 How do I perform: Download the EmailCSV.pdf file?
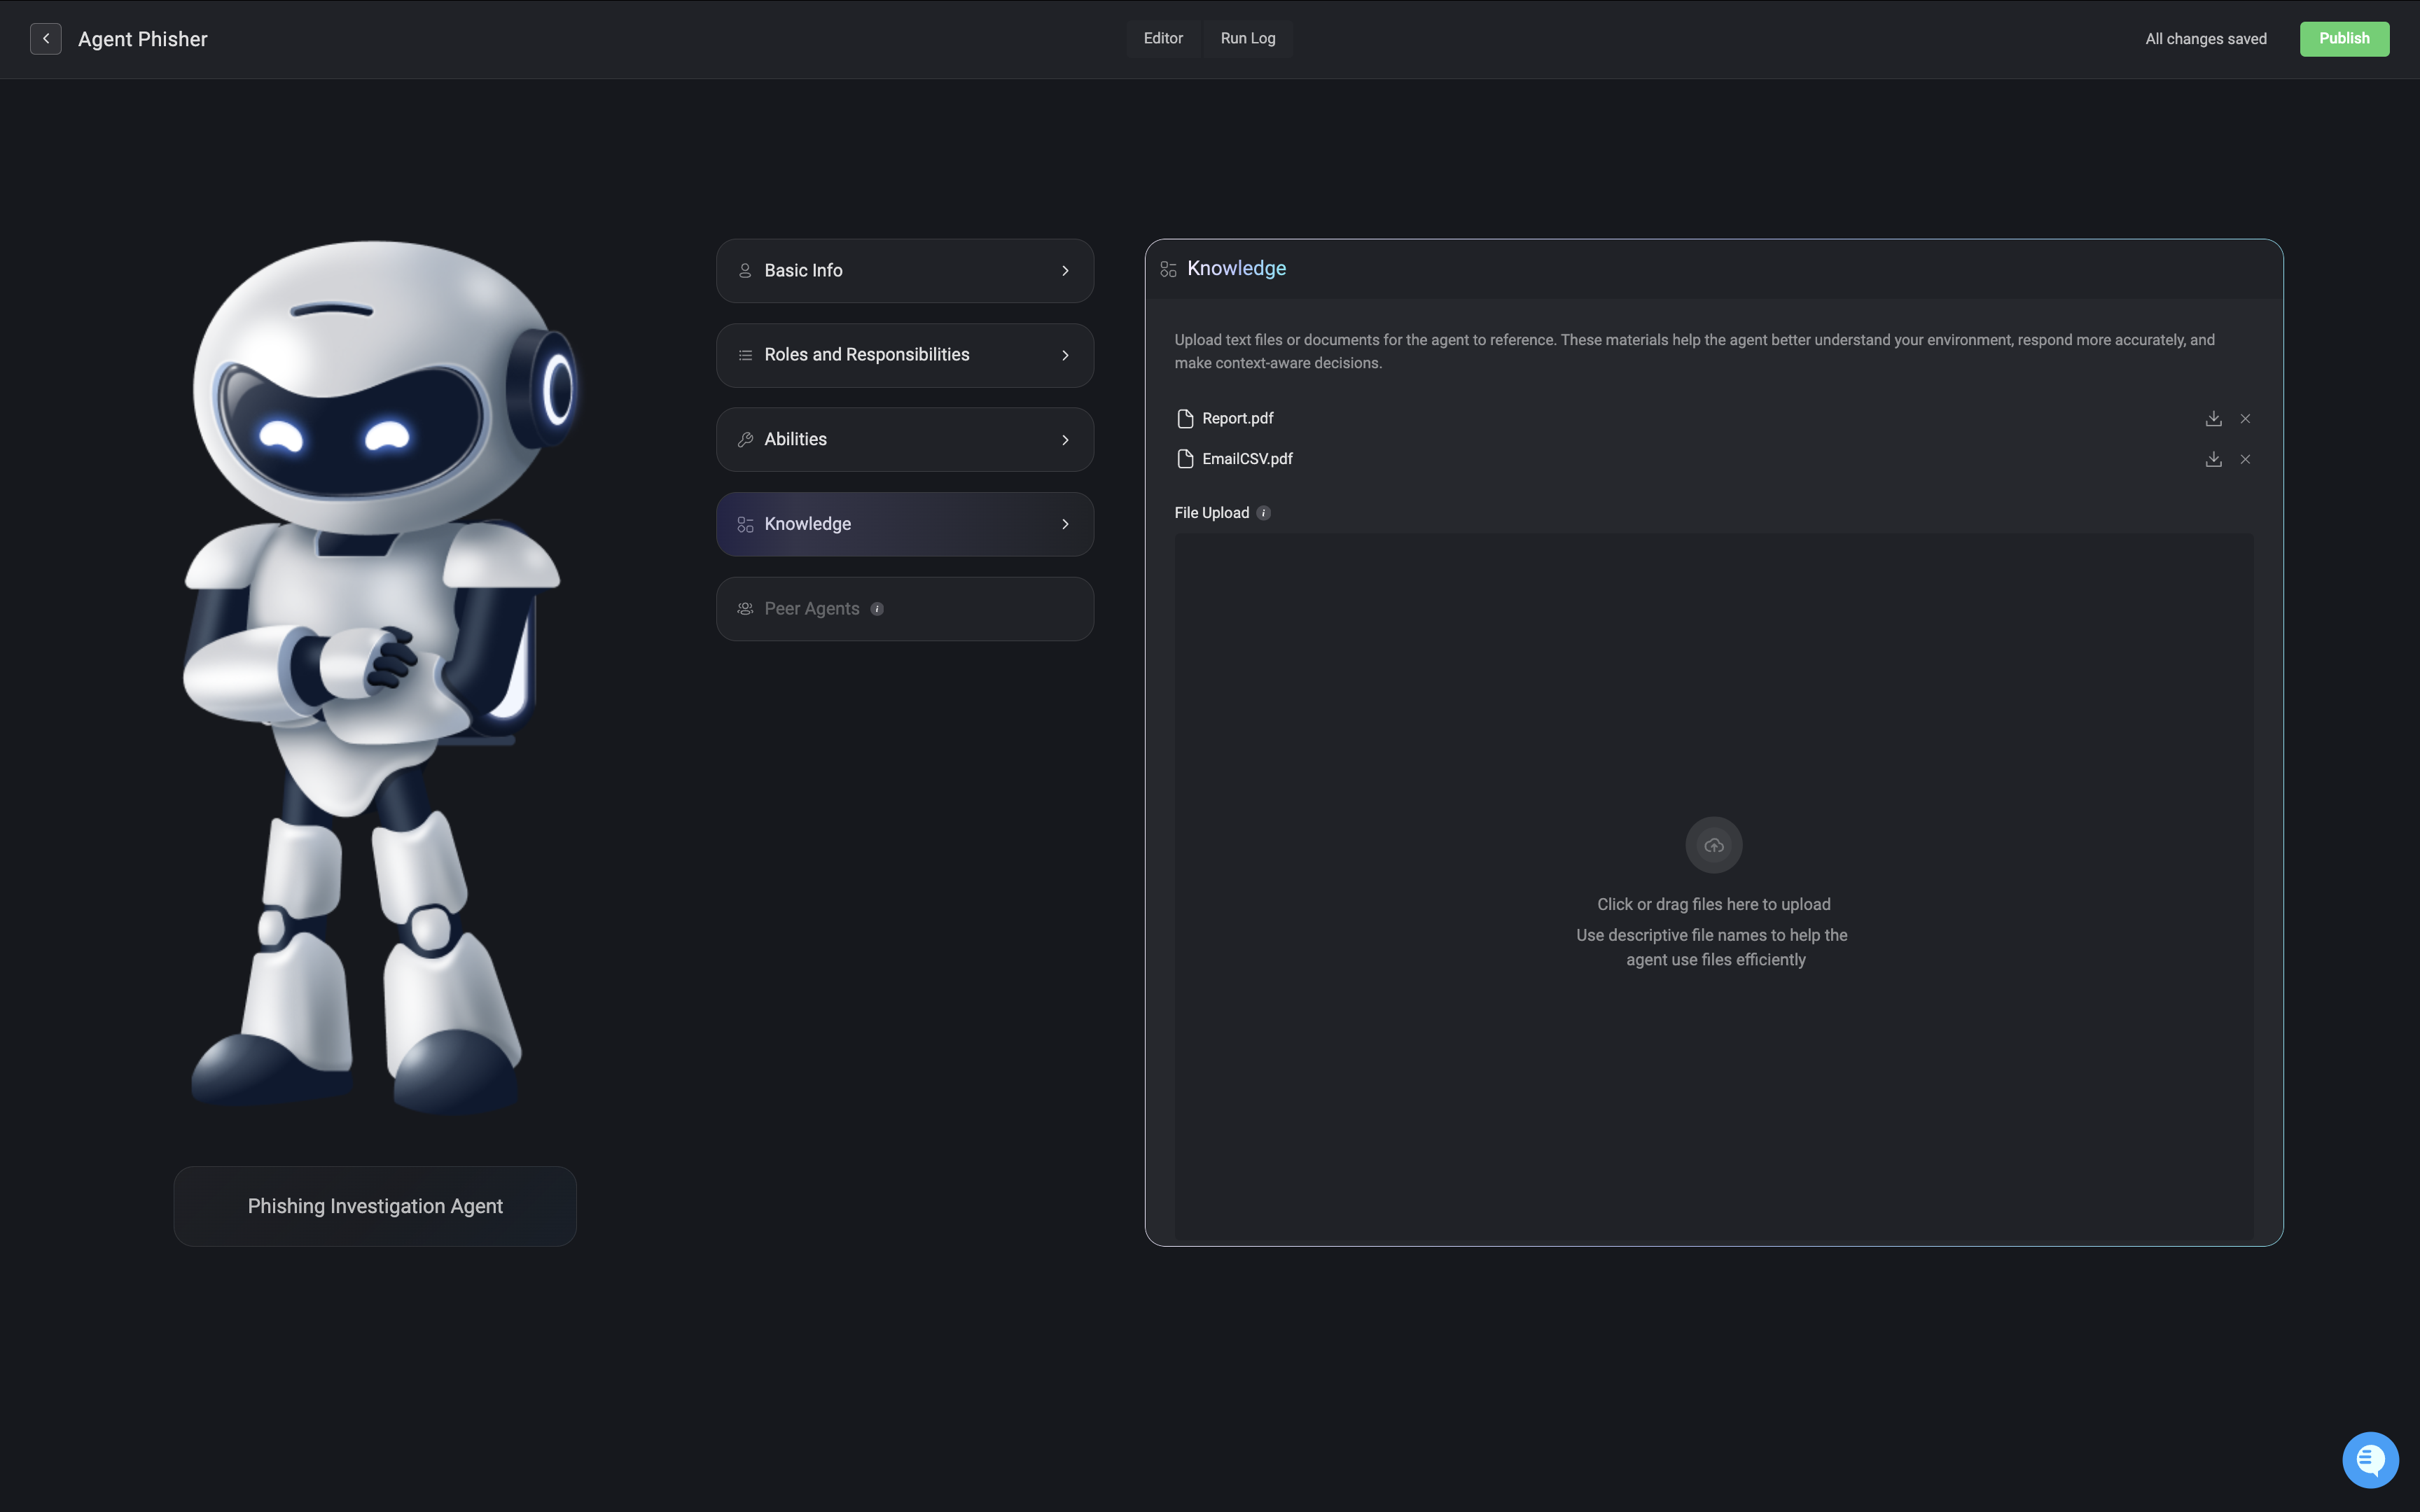tap(2213, 459)
